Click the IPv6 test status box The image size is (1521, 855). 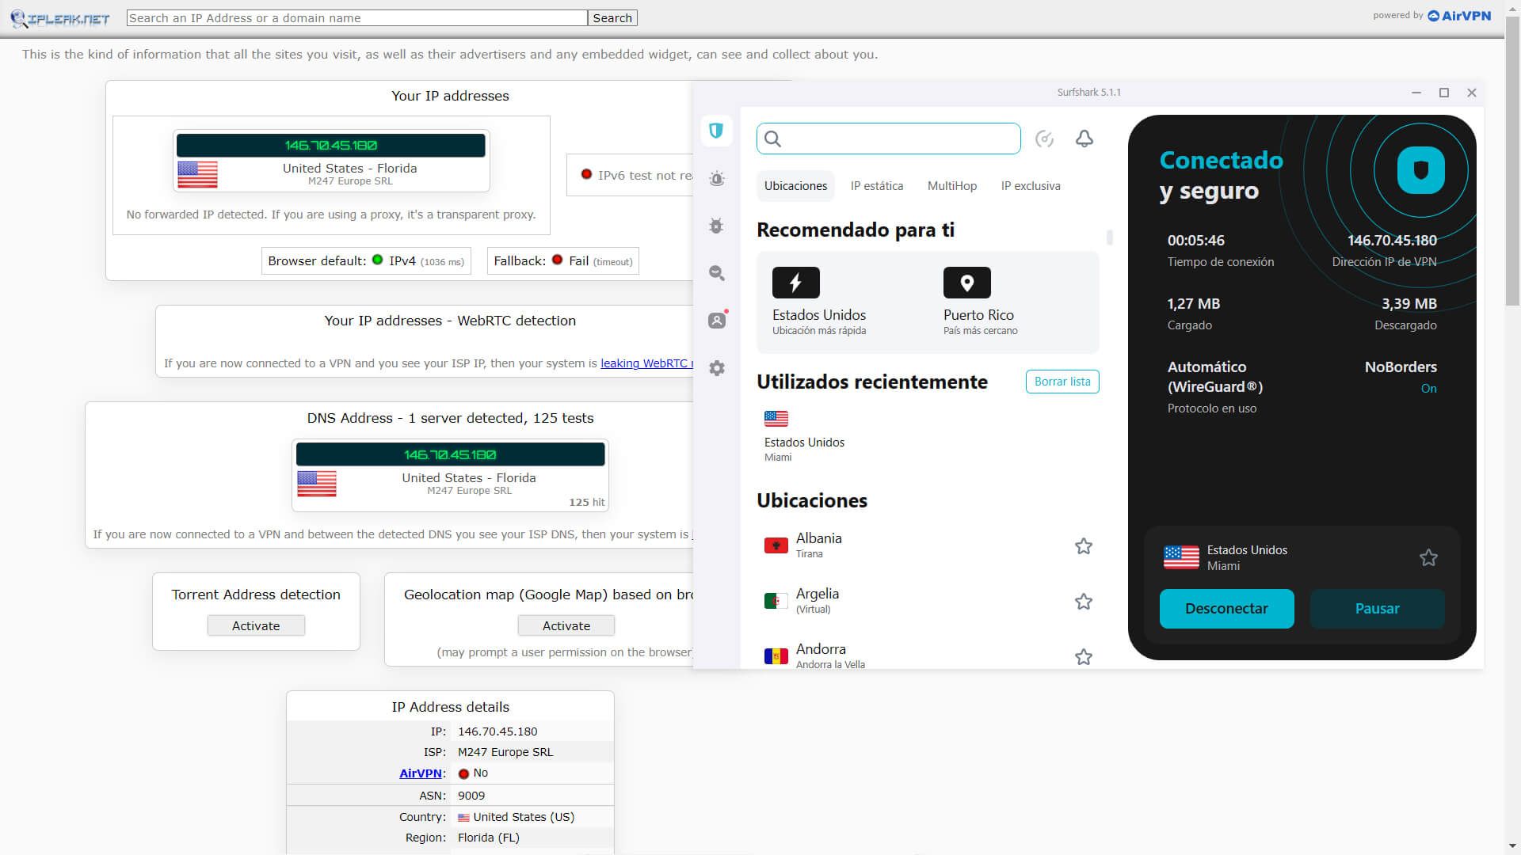[x=631, y=175]
